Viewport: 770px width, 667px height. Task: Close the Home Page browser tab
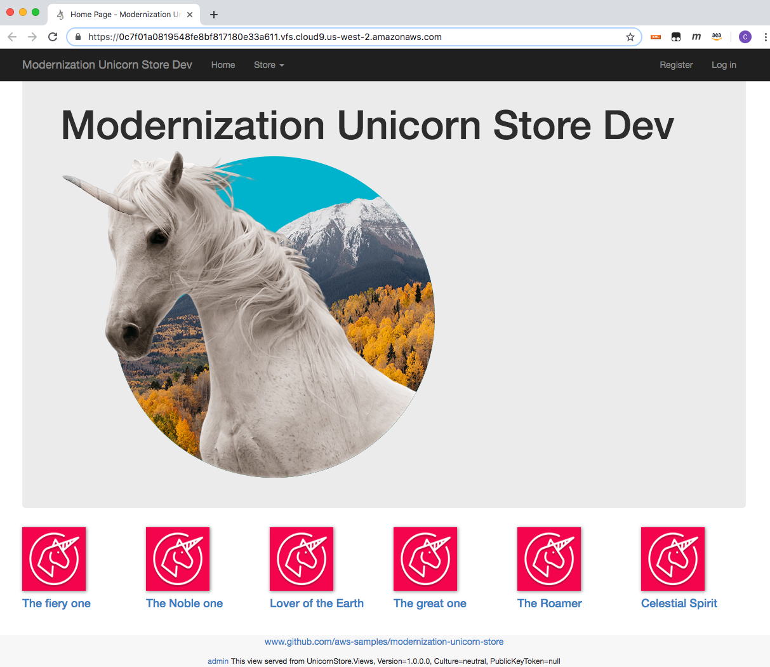pyautogui.click(x=190, y=15)
